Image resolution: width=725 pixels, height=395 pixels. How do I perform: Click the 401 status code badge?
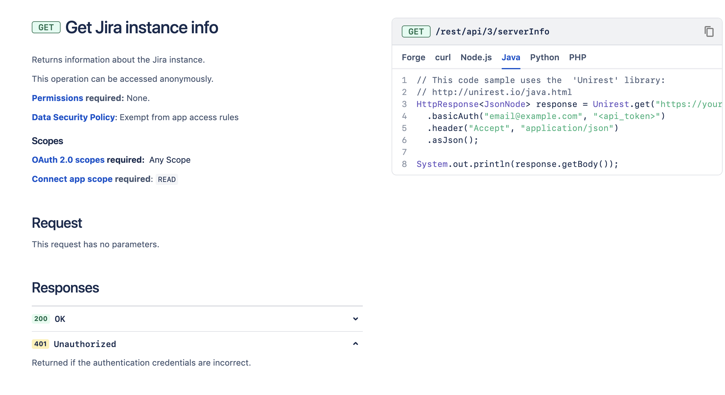coord(40,344)
